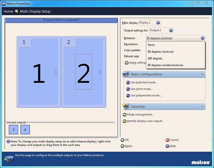Click the arrow on display 1's edge
The image size is (214, 168).
pos(56,72)
